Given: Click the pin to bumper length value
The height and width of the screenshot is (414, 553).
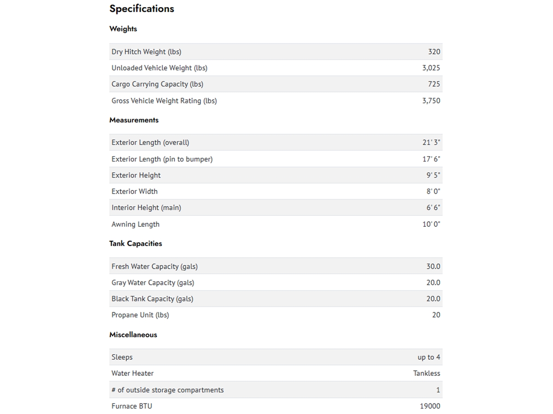Looking at the screenshot, I should (431, 159).
